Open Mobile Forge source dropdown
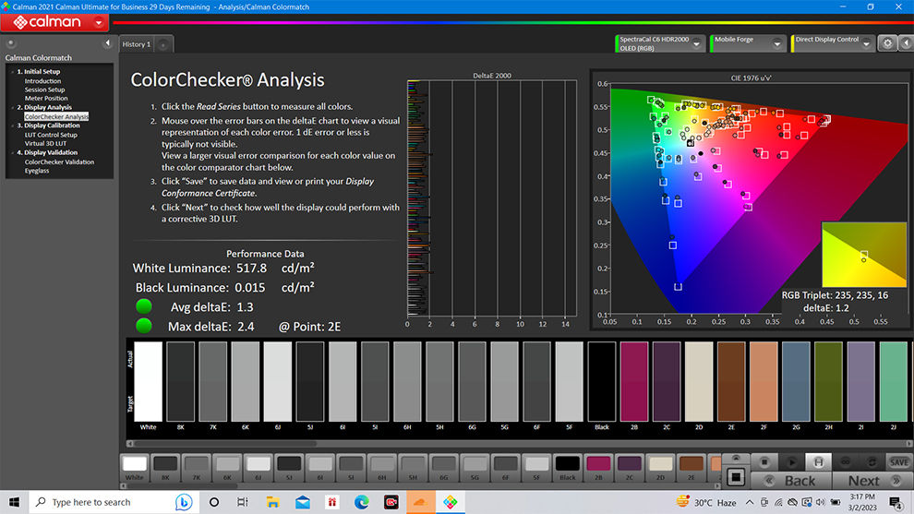Screen dimensions: 914x514 point(776,43)
